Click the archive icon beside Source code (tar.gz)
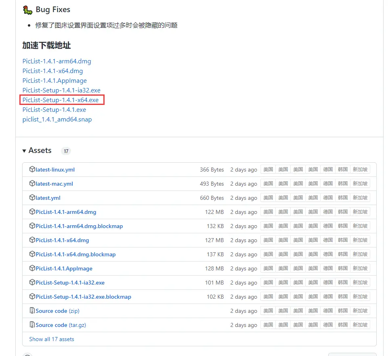This screenshot has height=356, width=390. click(x=32, y=325)
